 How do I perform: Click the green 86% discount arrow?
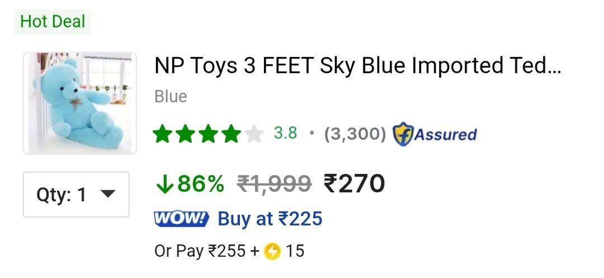164,183
